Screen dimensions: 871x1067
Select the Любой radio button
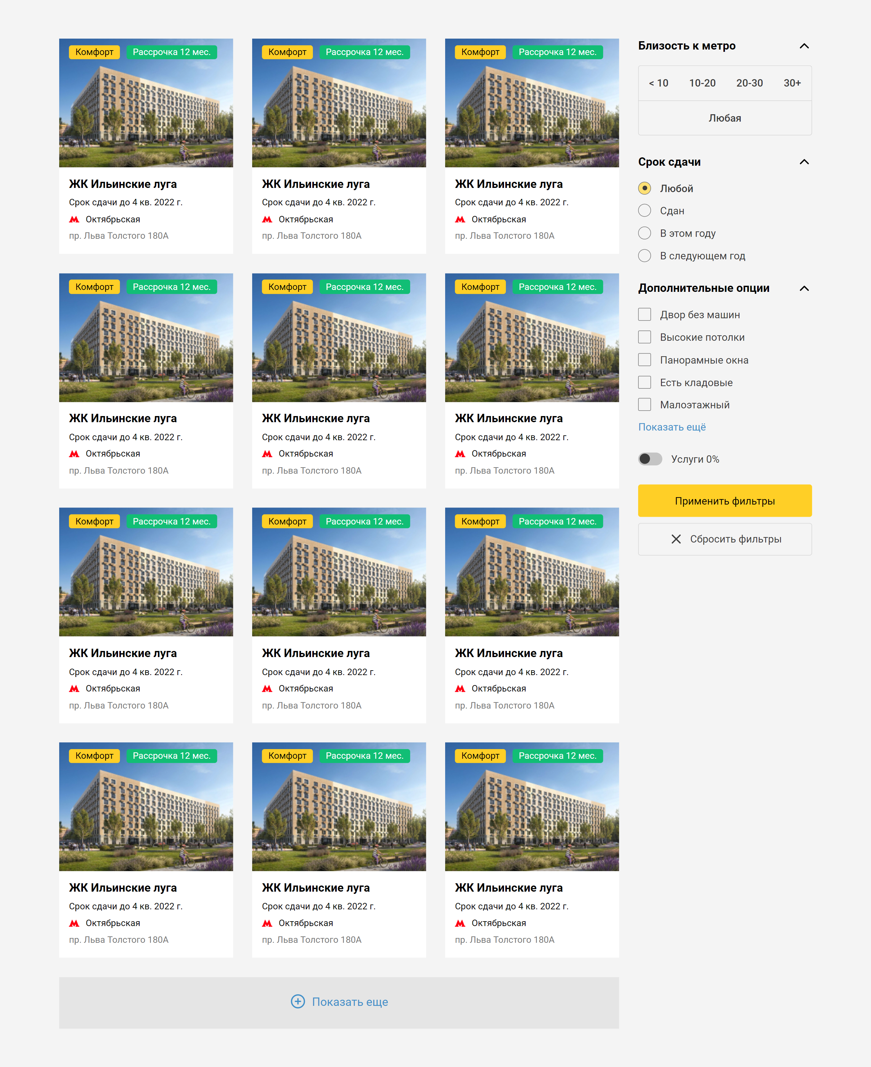(x=644, y=189)
